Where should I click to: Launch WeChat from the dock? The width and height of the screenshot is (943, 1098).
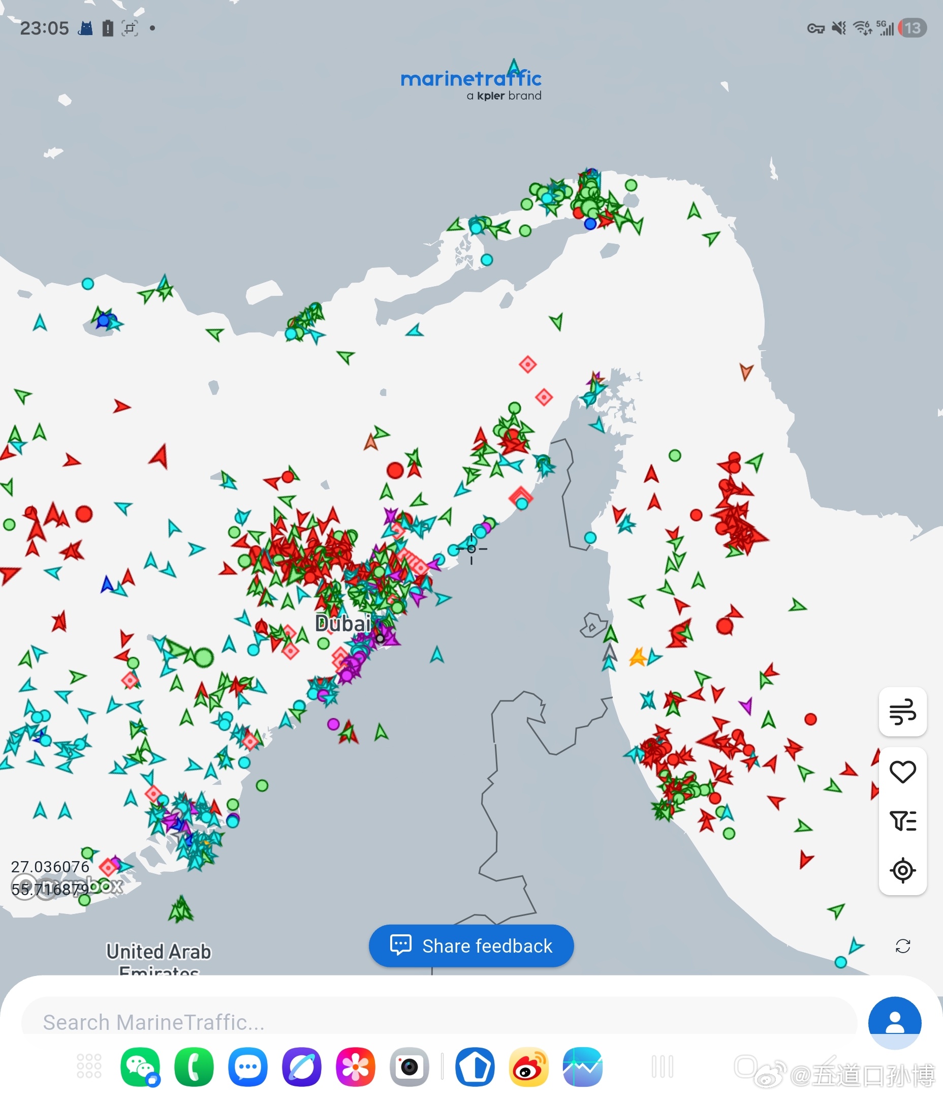coord(140,1066)
